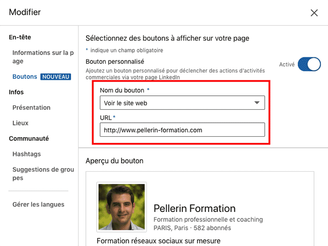Click the Pellerin Formation profile photo

coord(121,207)
